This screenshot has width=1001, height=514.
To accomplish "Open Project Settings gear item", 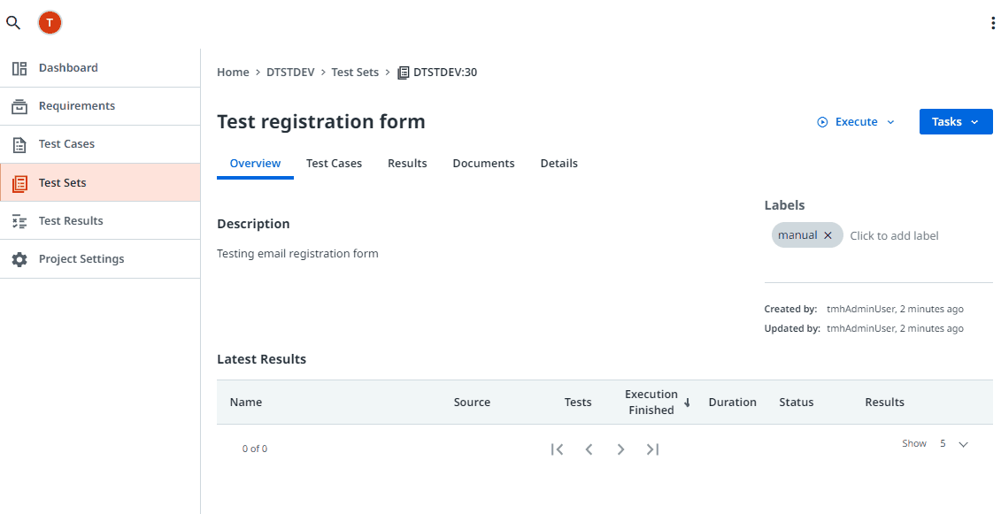I will (x=81, y=259).
